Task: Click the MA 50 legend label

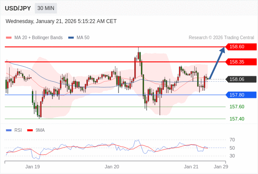Action: [x=83, y=38]
